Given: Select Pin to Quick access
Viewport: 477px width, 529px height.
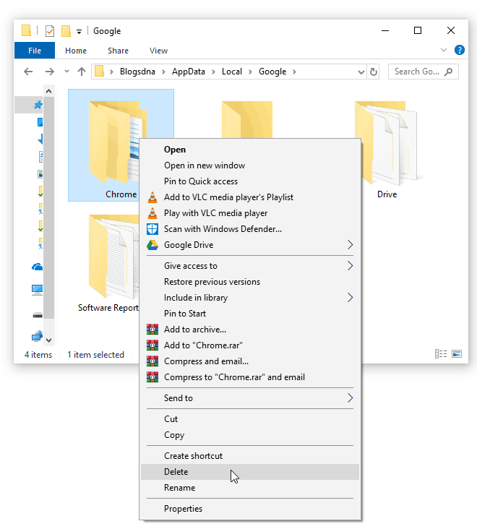Looking at the screenshot, I should point(250,181).
